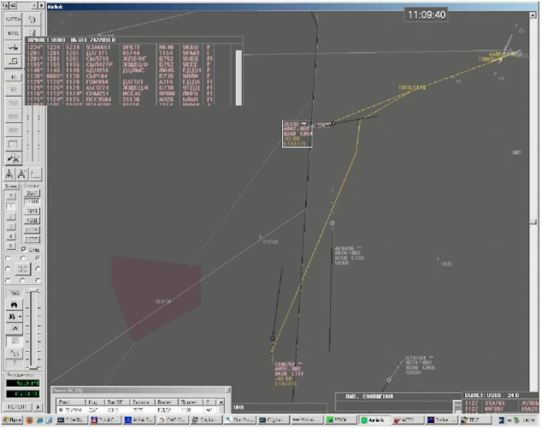Set map scale to 500
The height and width of the screenshot is (428, 542).
[13, 116]
